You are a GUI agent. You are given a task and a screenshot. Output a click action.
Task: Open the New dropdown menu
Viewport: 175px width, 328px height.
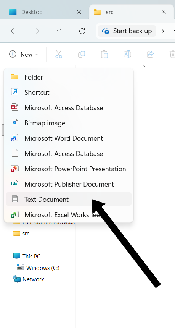coord(24,54)
